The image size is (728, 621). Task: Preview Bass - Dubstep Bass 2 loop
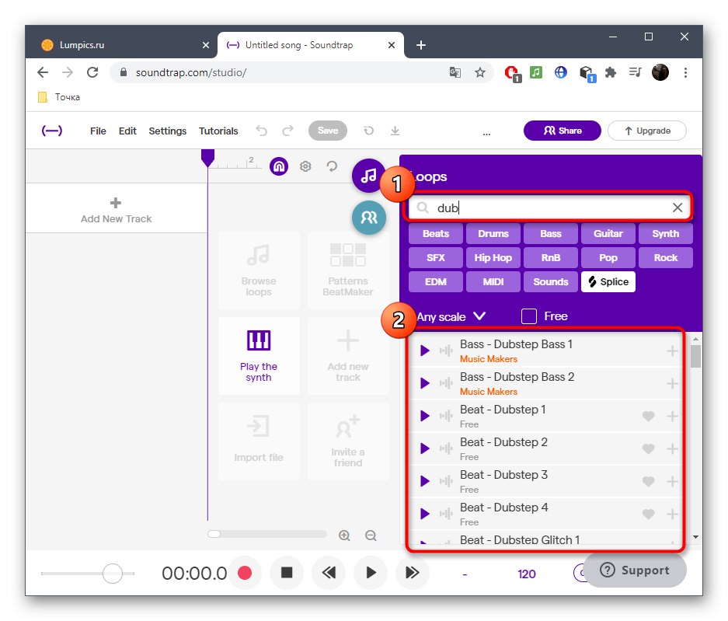pyautogui.click(x=425, y=383)
